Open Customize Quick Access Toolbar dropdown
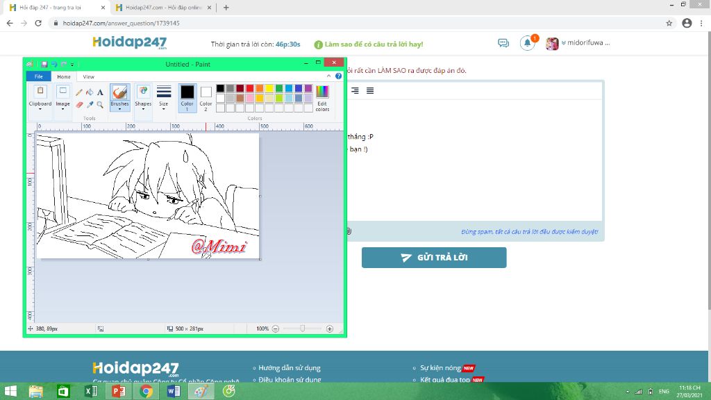711x400 pixels. pyautogui.click(x=72, y=65)
